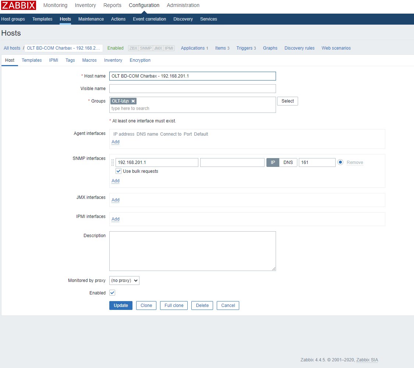
Task: Add an Agent interface
Action: [x=116, y=142]
